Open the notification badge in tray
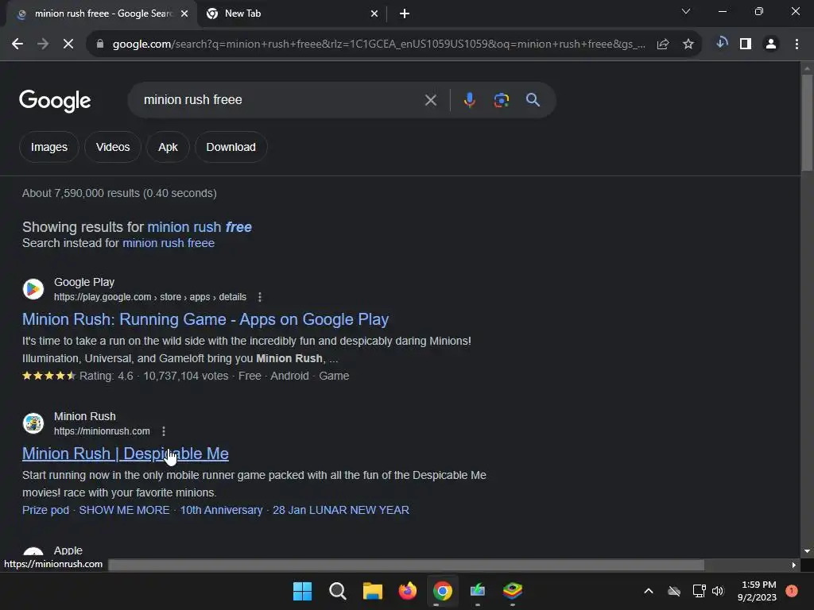 792,591
